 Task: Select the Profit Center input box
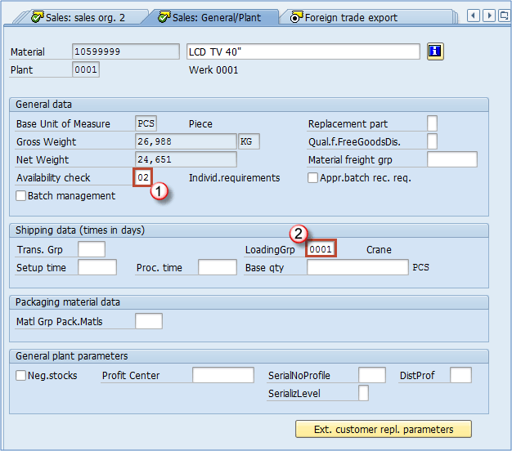click(223, 376)
